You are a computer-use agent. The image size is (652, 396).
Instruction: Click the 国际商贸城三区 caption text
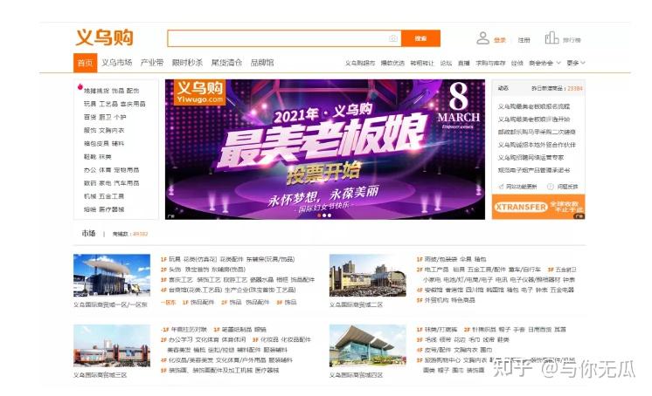pos(101,375)
